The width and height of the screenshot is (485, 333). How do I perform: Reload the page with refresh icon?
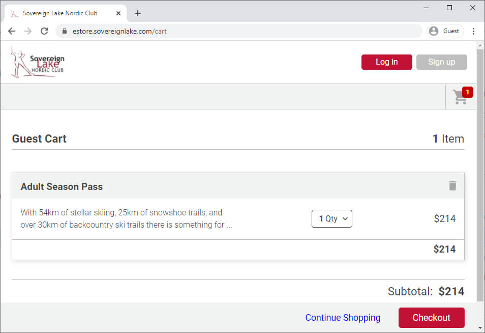point(44,31)
